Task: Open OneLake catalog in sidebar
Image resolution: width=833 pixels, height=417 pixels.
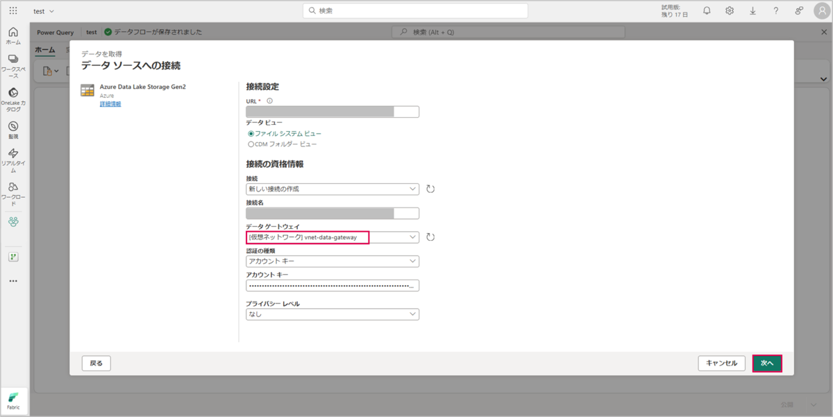Action: click(13, 99)
